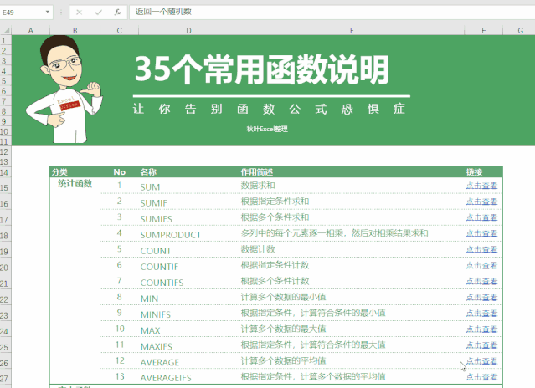535x388 pixels.
Task: Click the confirm checkmark in formula bar
Action: pos(99,13)
